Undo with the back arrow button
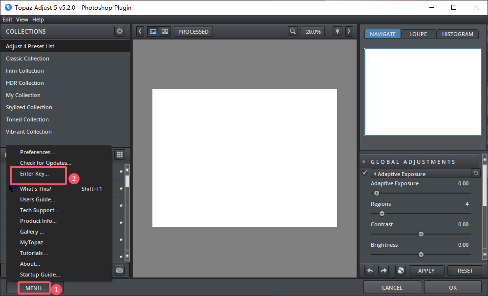The height and width of the screenshot is (296, 488). (x=370, y=271)
